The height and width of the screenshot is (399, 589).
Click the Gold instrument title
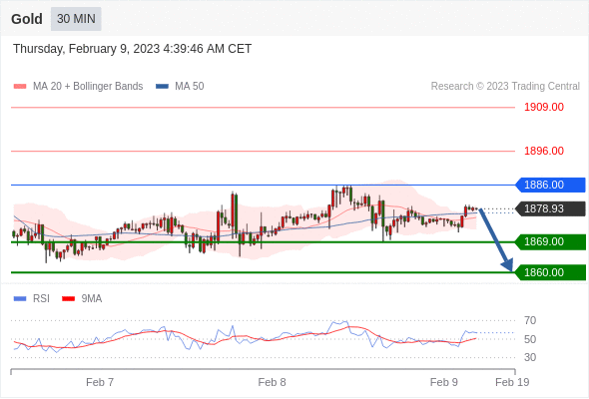(27, 19)
